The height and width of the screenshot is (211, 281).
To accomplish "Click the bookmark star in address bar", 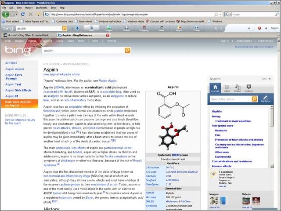I will point(216,15).
